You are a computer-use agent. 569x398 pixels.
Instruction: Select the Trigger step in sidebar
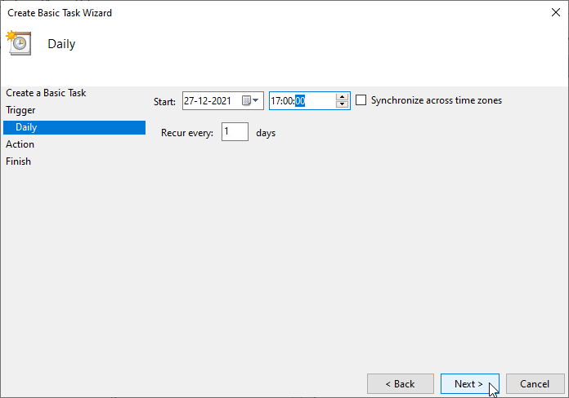click(x=20, y=110)
